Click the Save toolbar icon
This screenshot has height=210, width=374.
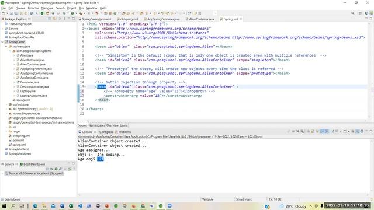point(11,13)
